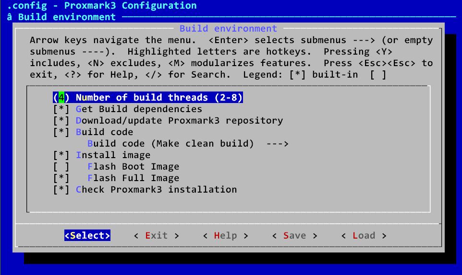
Task: Click '.config - Proxmark3 Configuration' header text
Action: click(x=102, y=6)
